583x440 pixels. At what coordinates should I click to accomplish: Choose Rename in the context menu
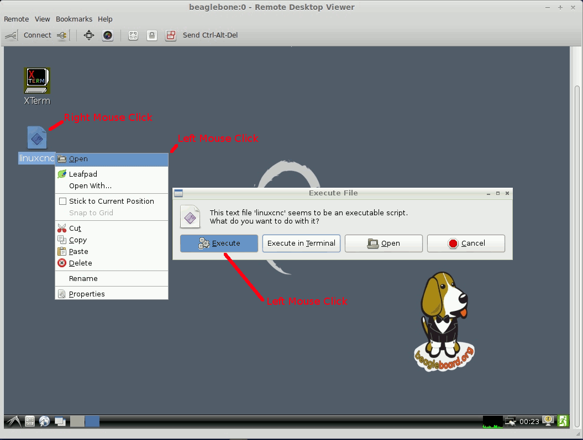click(x=112, y=278)
